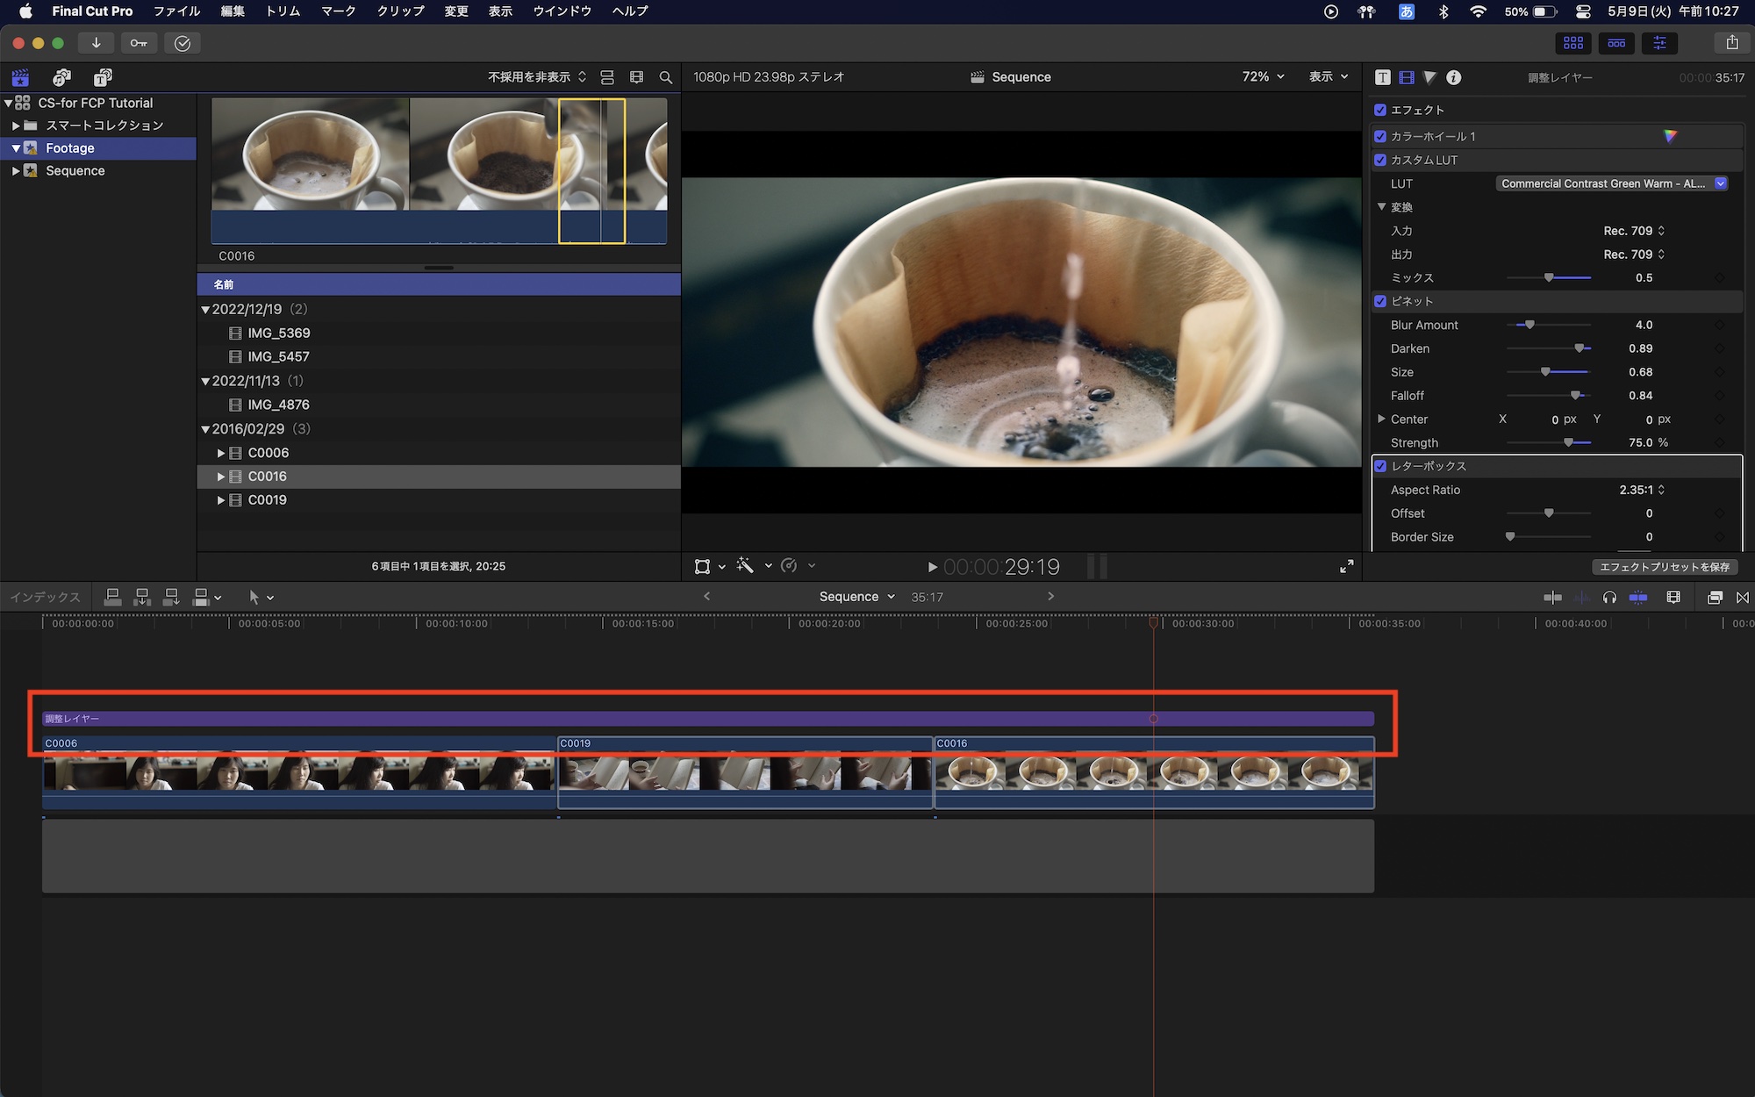Toggle the レターボックス effect checkbox
This screenshot has height=1097, width=1755.
pos(1380,466)
